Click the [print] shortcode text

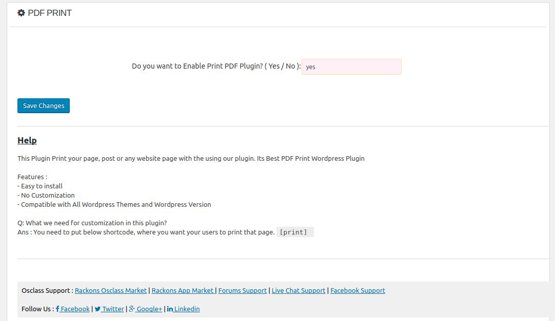[293, 232]
